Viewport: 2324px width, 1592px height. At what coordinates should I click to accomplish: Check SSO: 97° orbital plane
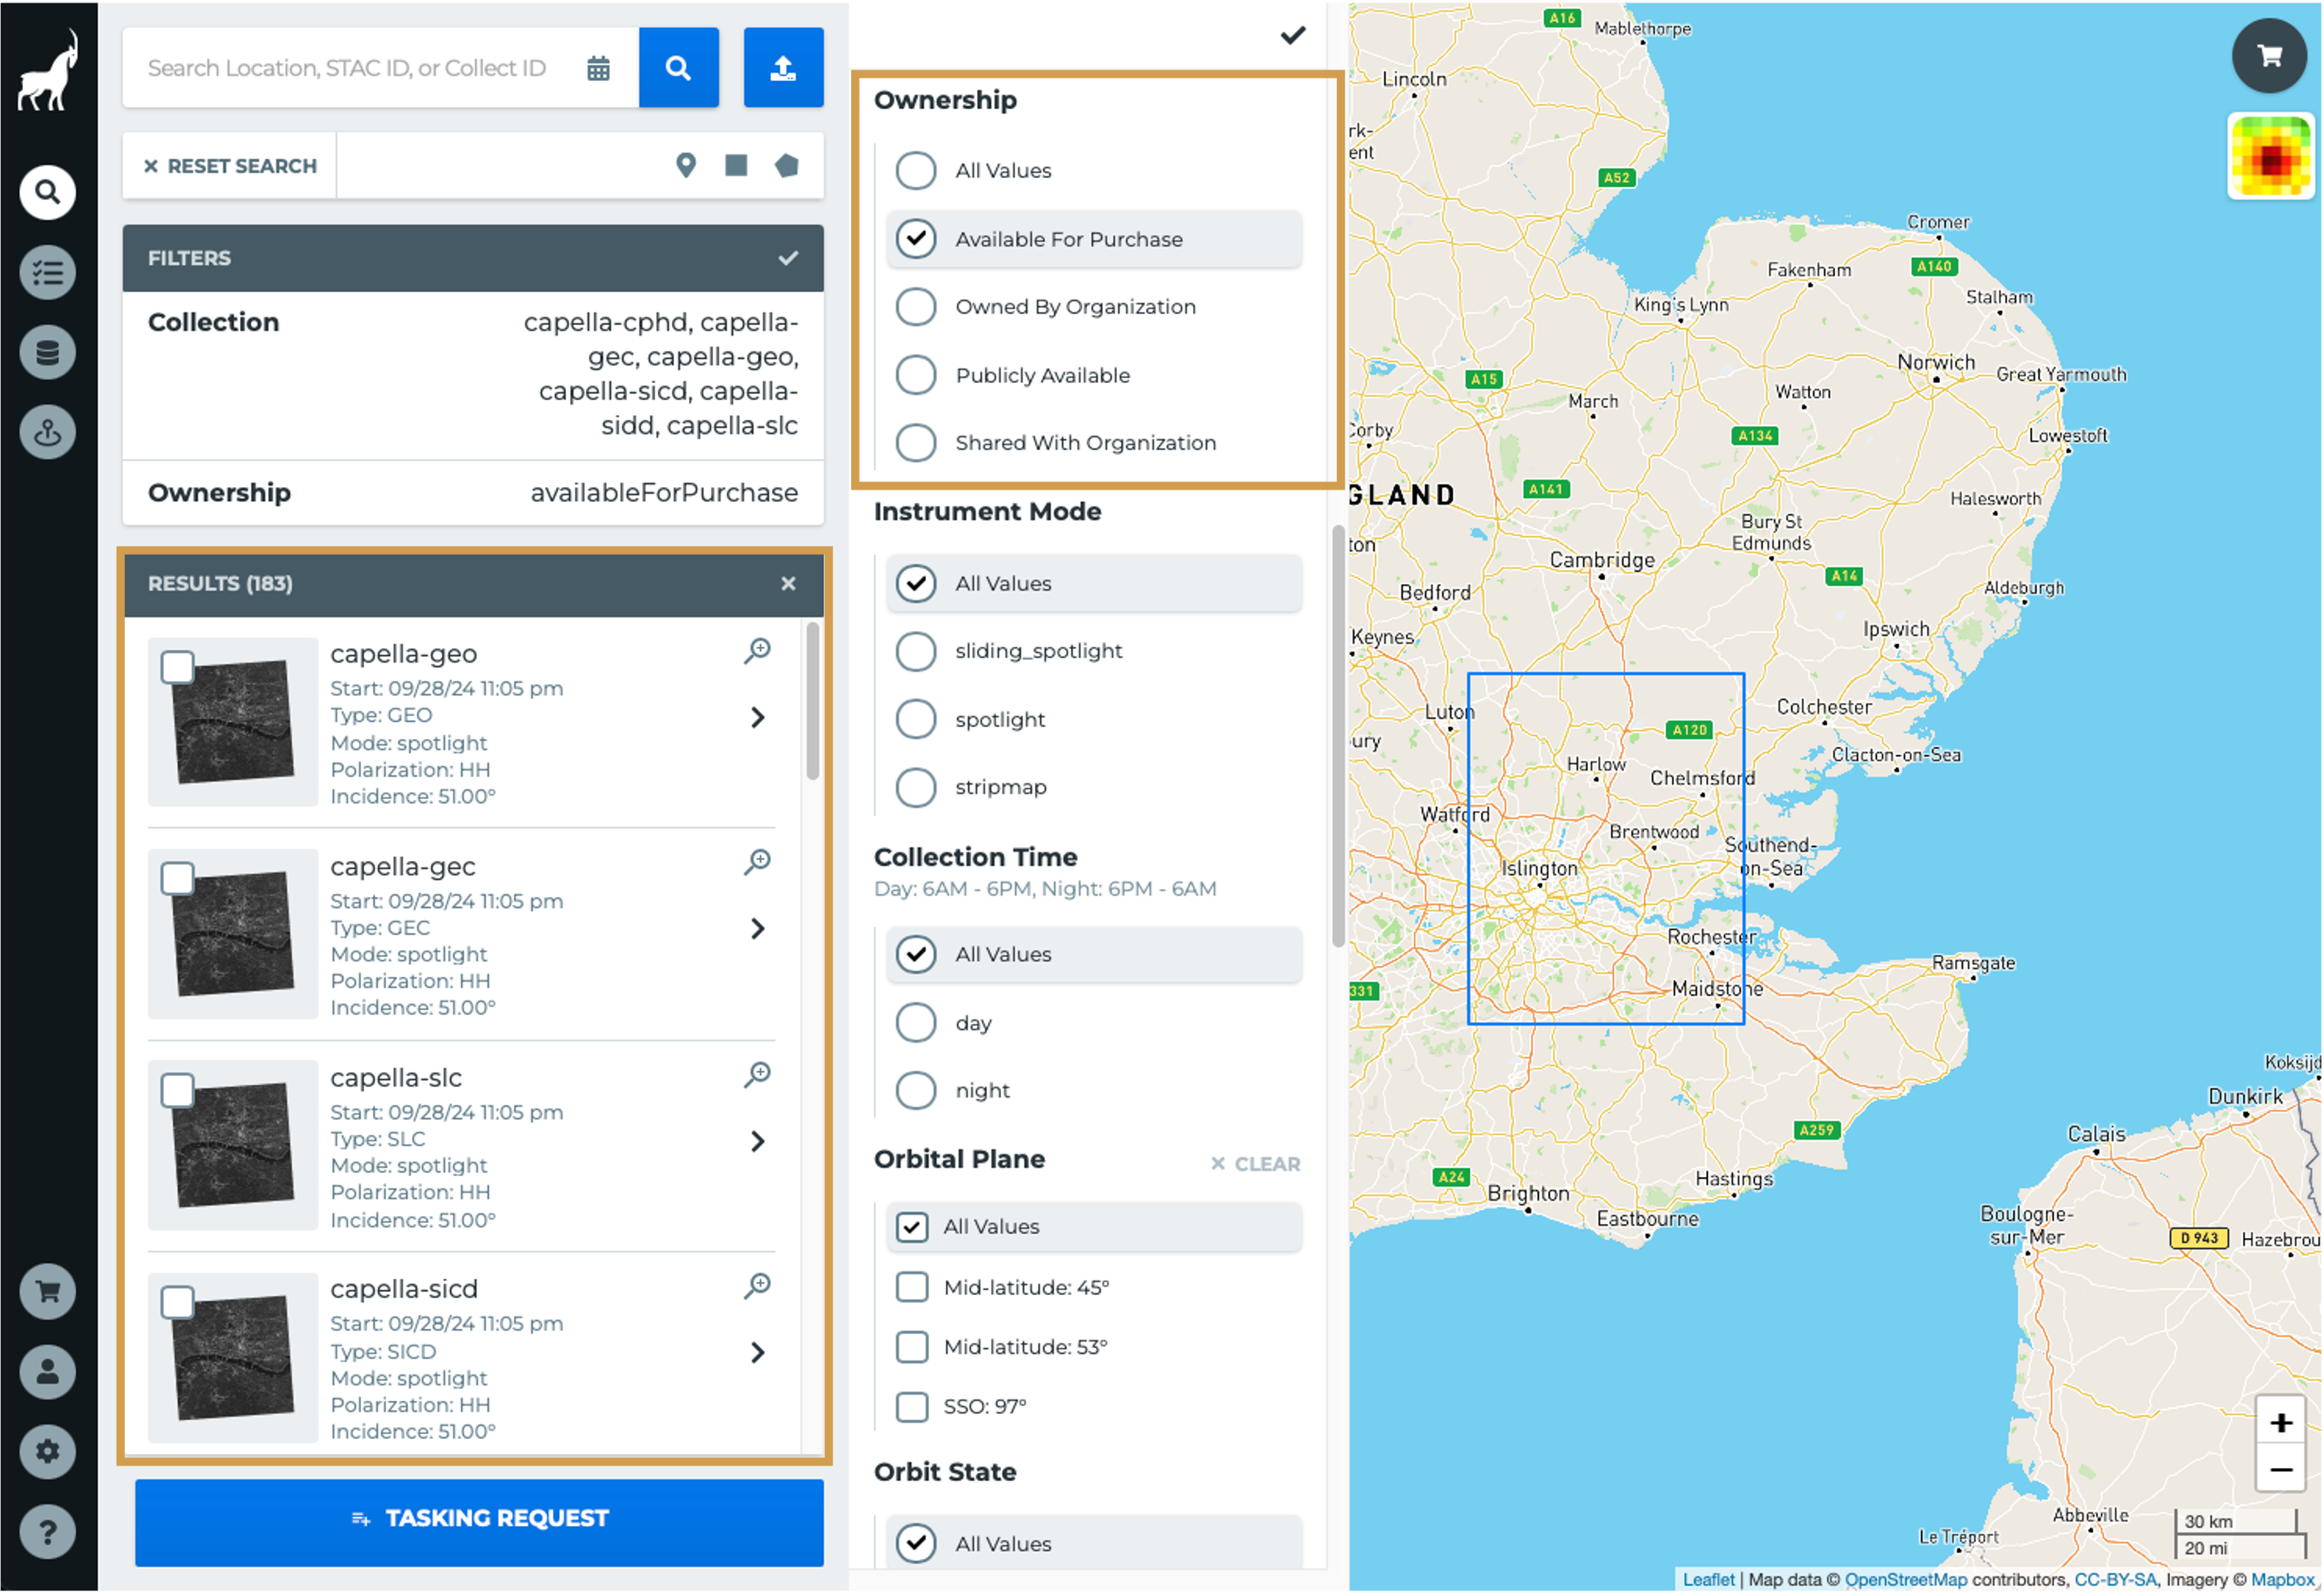tap(912, 1407)
